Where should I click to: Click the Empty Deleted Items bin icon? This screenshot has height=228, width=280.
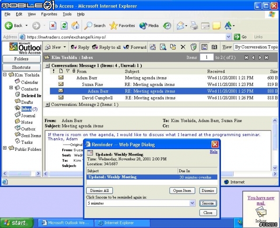[x=193, y=47]
